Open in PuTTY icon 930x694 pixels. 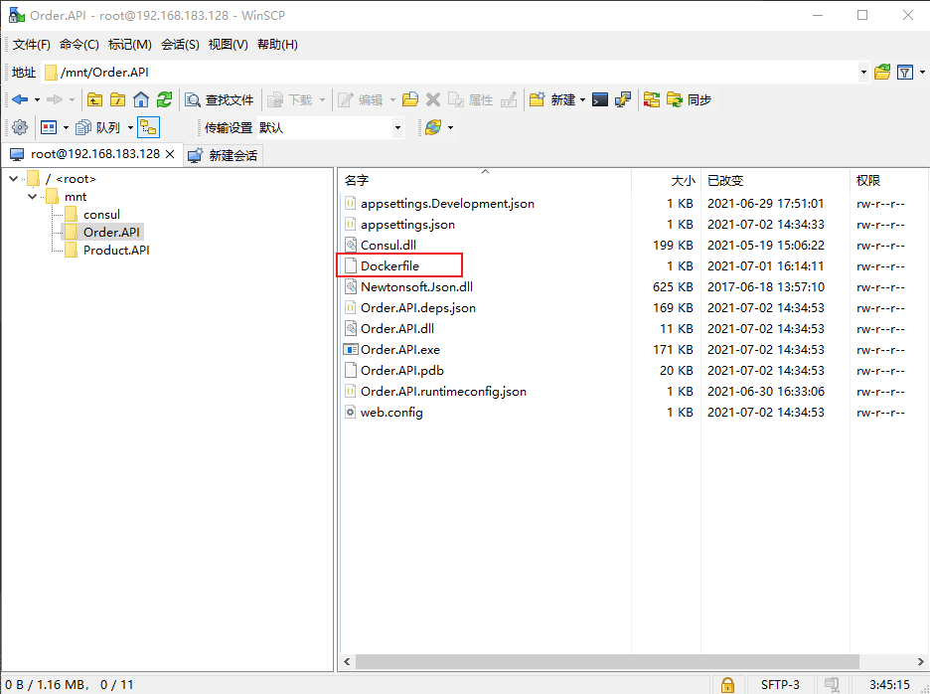tap(623, 99)
